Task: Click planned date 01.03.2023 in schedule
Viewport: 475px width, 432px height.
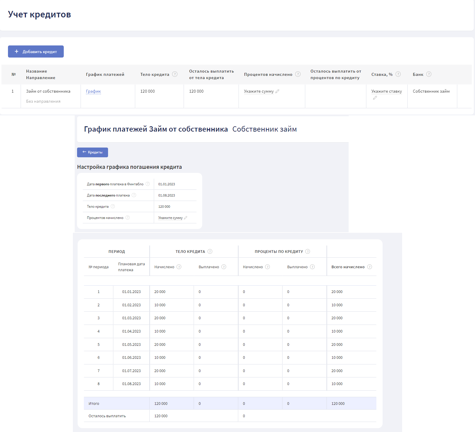Action: point(131,318)
